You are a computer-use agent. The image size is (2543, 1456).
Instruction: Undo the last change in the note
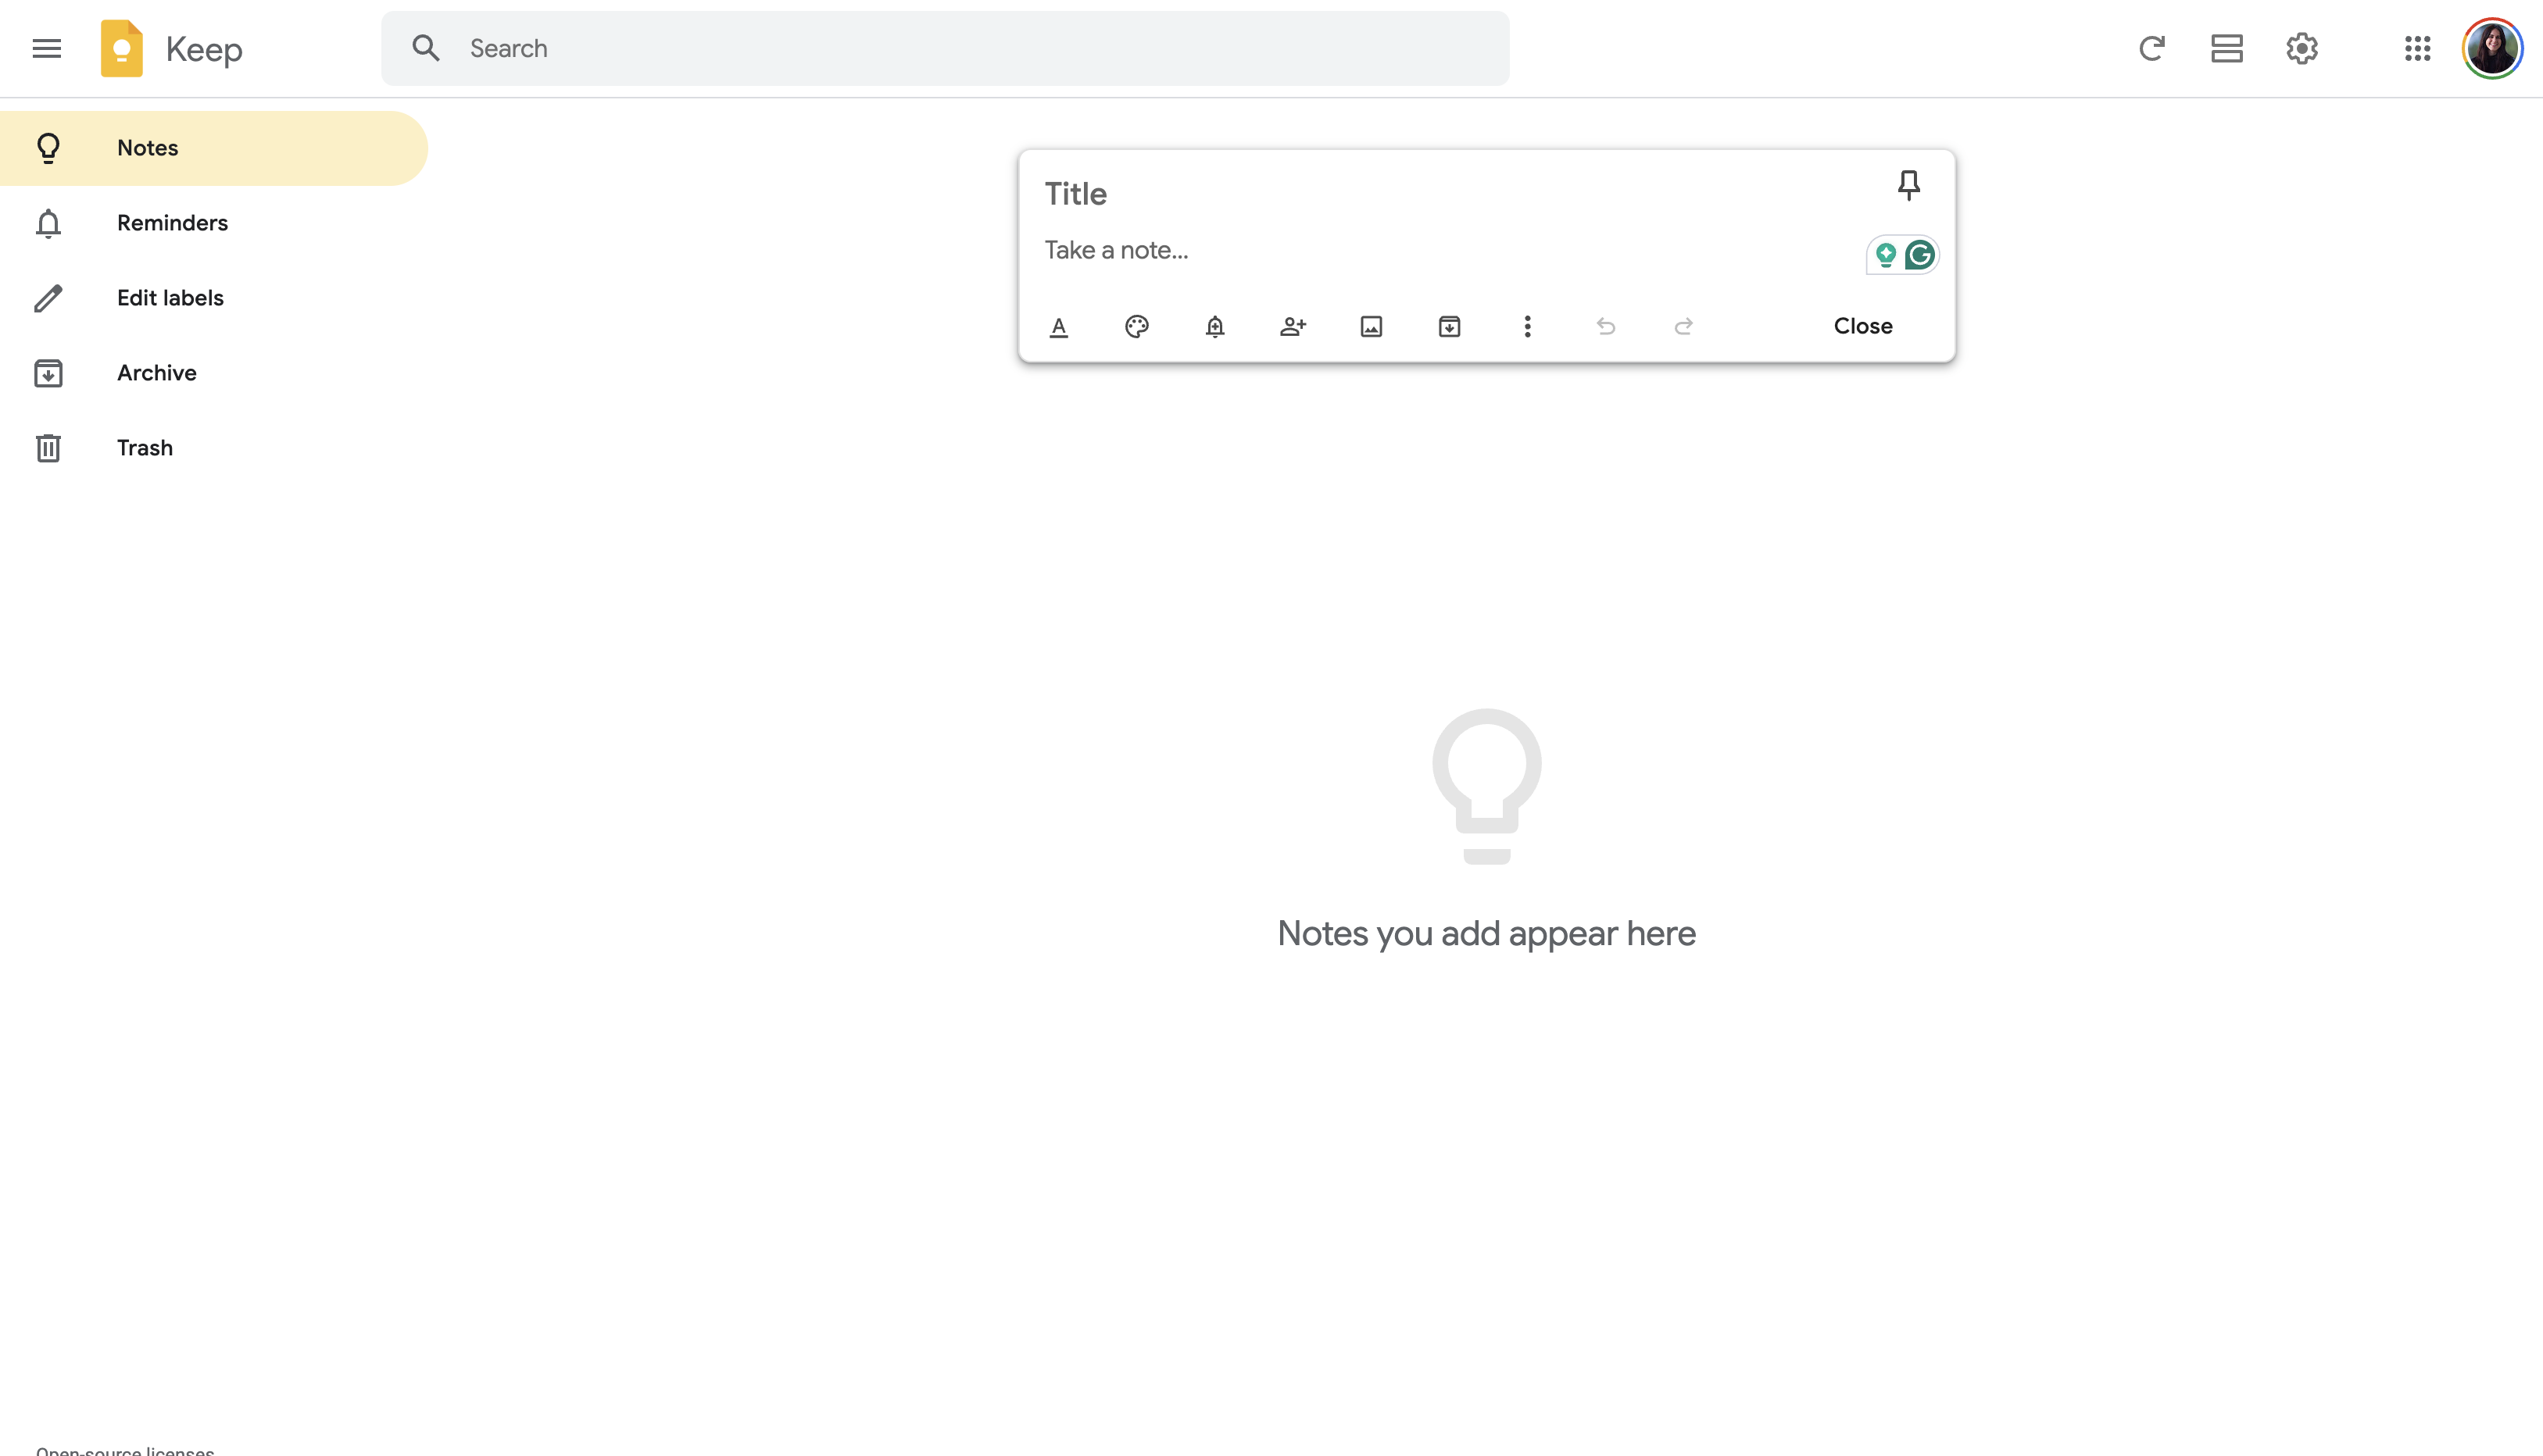[1606, 326]
